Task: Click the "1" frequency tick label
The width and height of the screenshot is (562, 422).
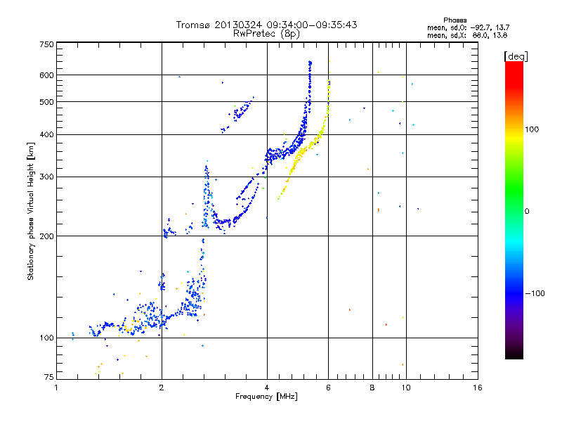Action: (x=56, y=388)
